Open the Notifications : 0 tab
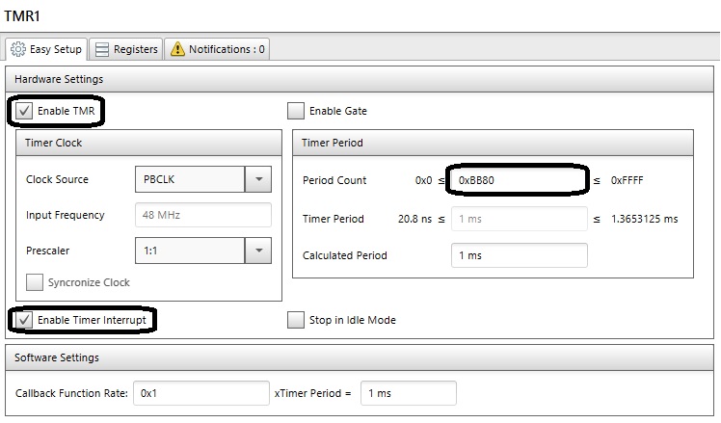721x423 pixels. tap(217, 49)
